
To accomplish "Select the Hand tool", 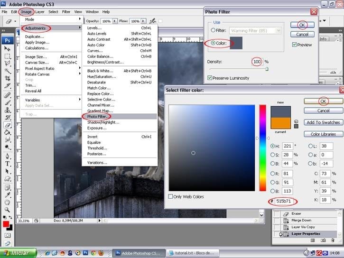I will [7, 203].
